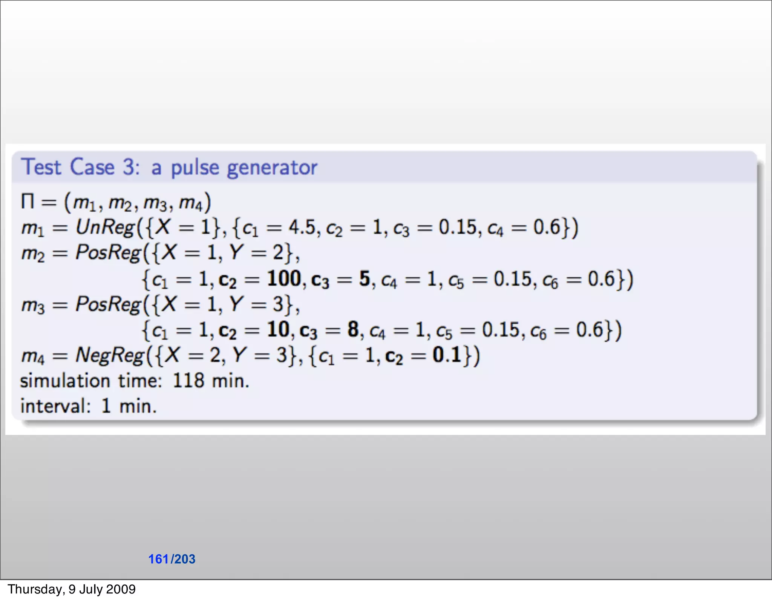Click the 'Thursday, 9 July 2009' date text
Viewport: 772px width, 601px height.
click(x=72, y=589)
